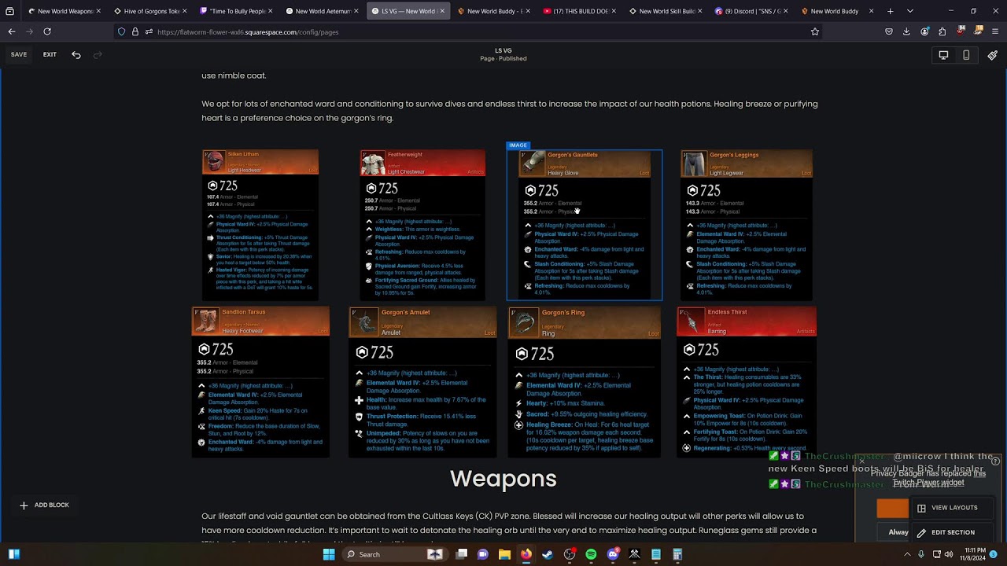The image size is (1007, 566).
Task: Open Firefox account icon
Action: click(924, 31)
